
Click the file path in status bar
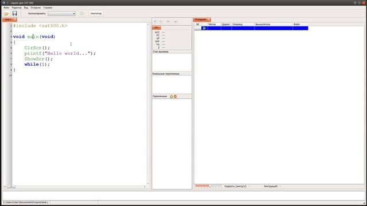(x=26, y=202)
